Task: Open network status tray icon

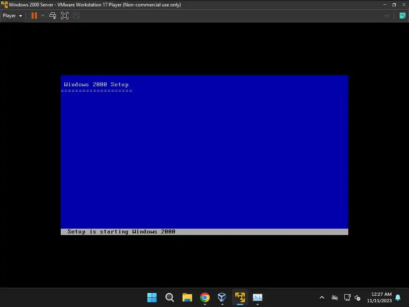Action: point(347,297)
